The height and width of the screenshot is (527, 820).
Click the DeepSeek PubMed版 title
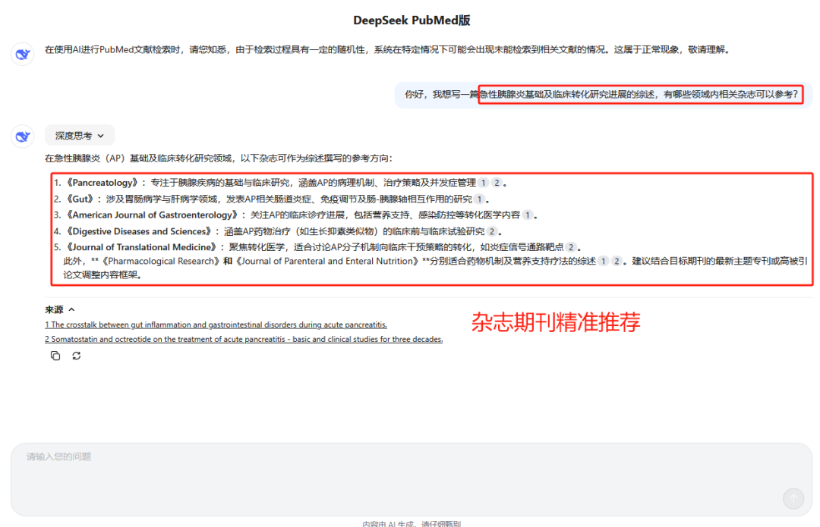(412, 20)
